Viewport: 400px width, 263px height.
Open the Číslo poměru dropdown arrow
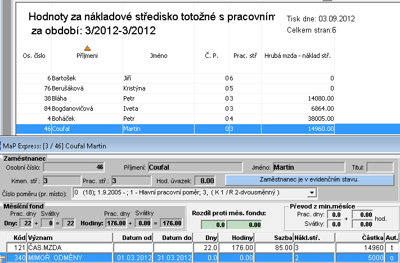coord(312,193)
